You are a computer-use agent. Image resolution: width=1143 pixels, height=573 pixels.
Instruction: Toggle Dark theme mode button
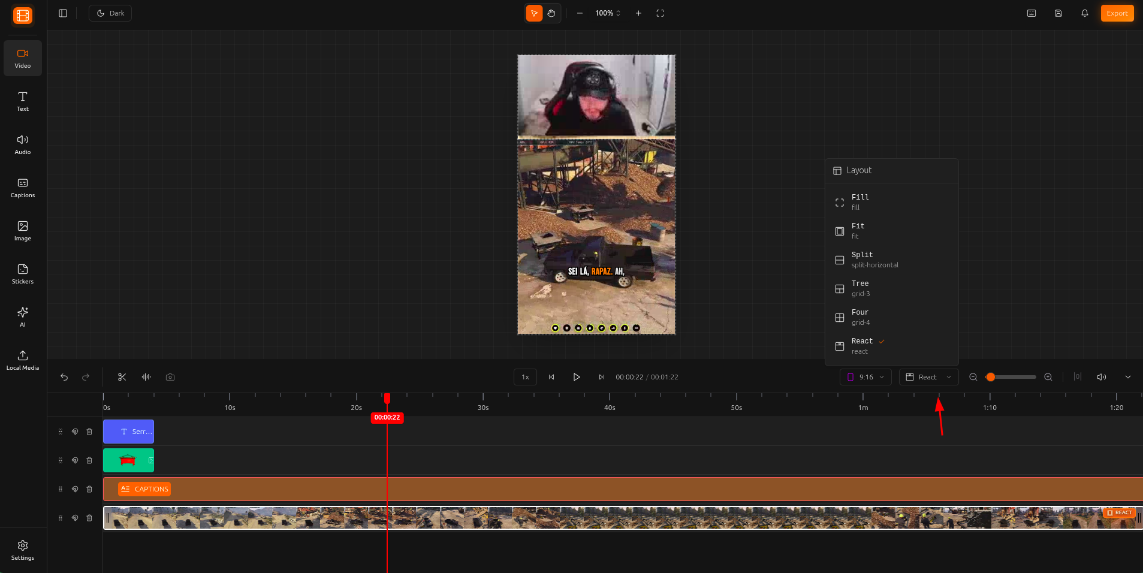pyautogui.click(x=110, y=13)
